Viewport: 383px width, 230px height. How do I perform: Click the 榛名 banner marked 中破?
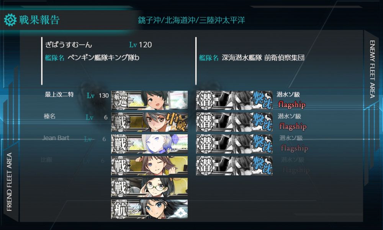[x=149, y=122]
